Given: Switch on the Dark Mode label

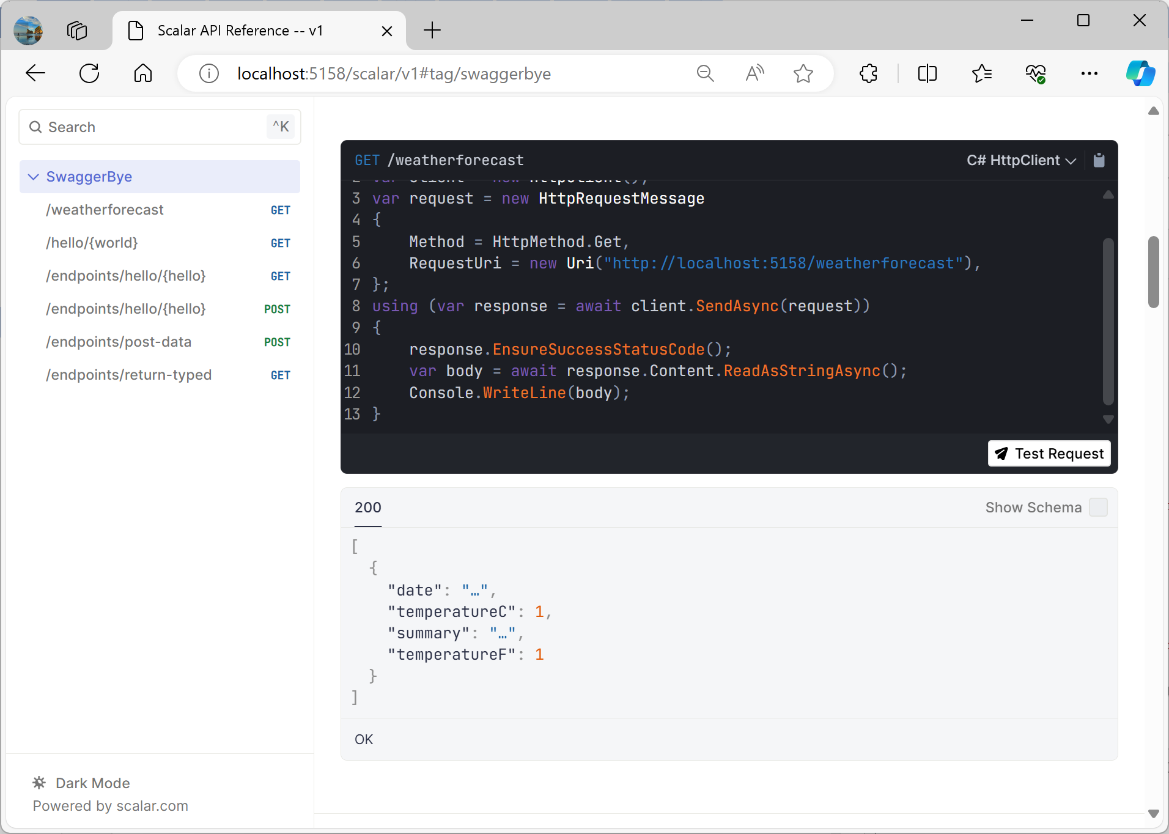Looking at the screenshot, I should (x=92, y=783).
